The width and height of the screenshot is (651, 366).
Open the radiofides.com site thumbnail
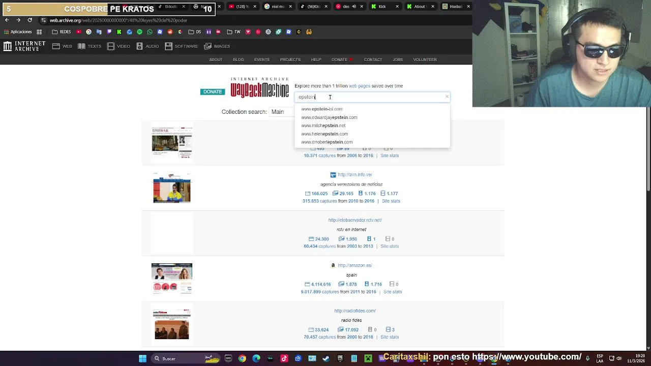[x=172, y=324]
